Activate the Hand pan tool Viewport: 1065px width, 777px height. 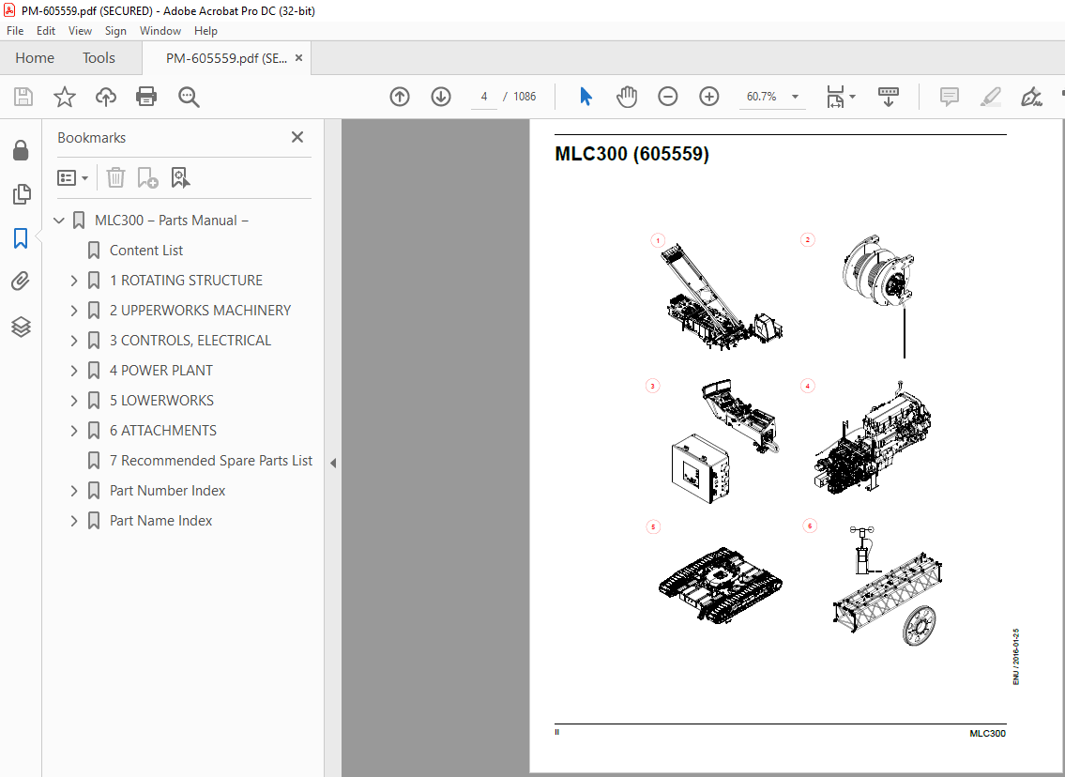coord(626,97)
